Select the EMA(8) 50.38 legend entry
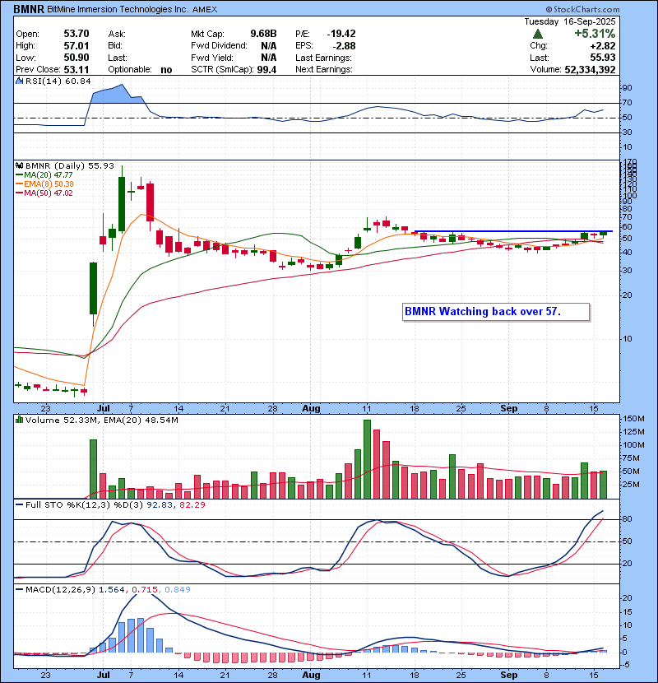This screenshot has height=683, width=658. 44,184
